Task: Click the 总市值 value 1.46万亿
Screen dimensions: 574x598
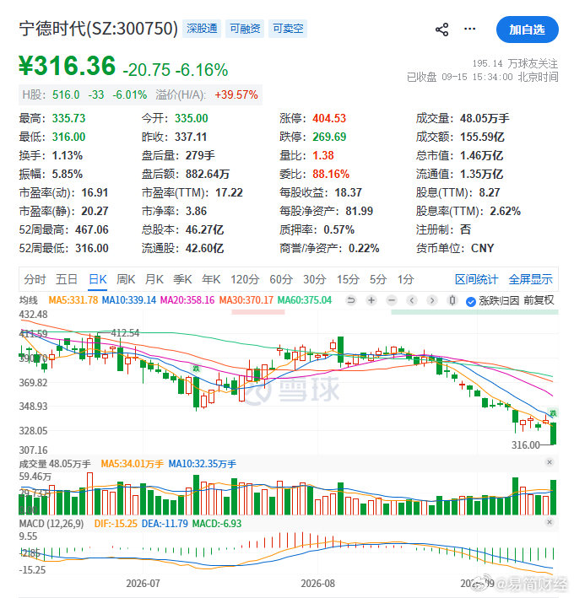Action: pyautogui.click(x=481, y=155)
